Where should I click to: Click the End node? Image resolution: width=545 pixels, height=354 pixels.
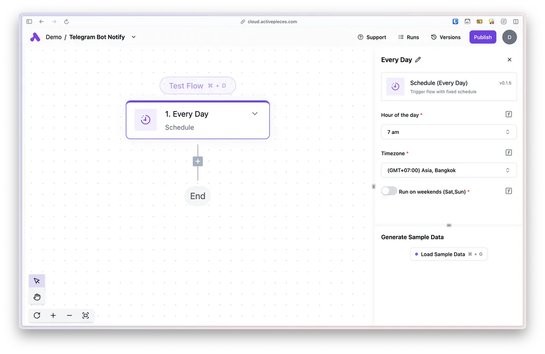(x=198, y=196)
